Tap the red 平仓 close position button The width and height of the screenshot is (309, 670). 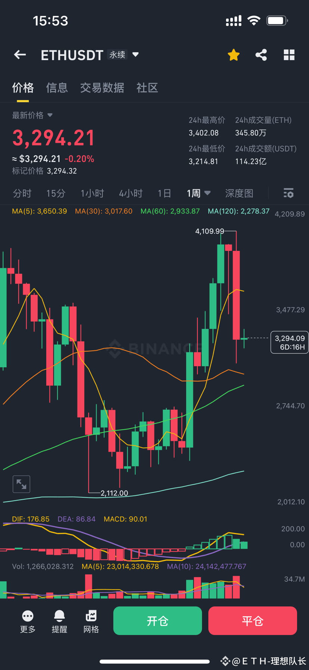click(253, 621)
